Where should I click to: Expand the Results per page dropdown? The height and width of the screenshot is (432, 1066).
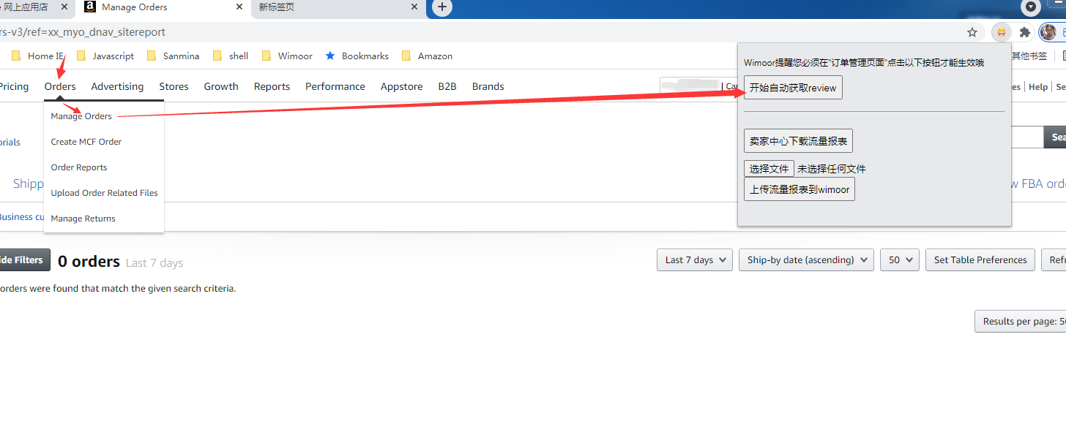click(x=1021, y=322)
